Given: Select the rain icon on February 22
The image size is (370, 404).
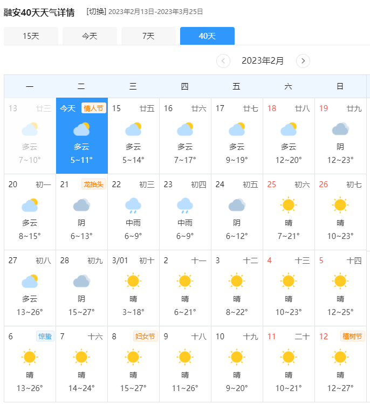Looking at the screenshot, I should (x=133, y=206).
